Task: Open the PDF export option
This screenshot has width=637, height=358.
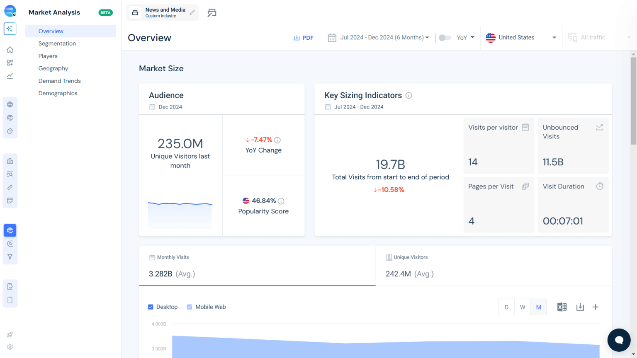Action: pos(304,37)
